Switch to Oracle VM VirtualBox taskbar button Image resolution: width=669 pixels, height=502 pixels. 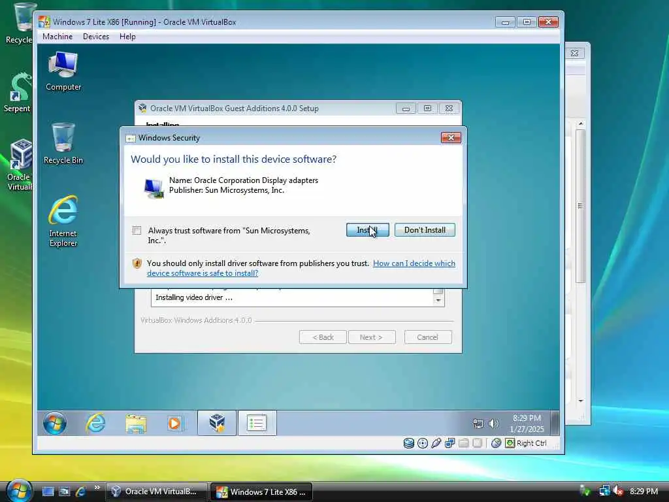click(x=156, y=492)
